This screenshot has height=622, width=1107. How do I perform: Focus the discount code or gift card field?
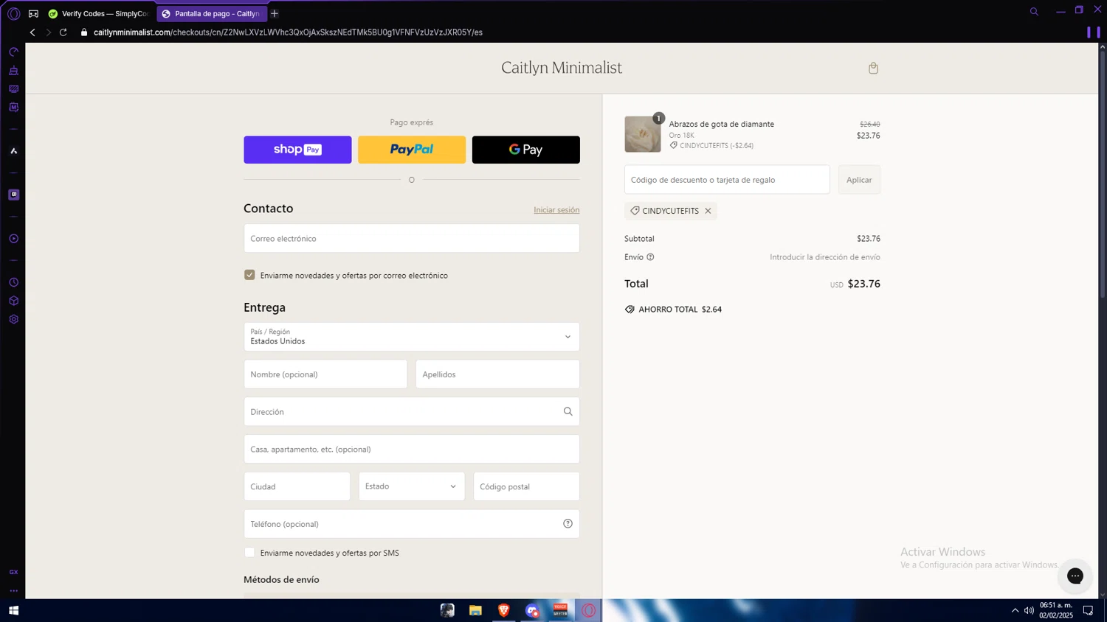point(727,180)
